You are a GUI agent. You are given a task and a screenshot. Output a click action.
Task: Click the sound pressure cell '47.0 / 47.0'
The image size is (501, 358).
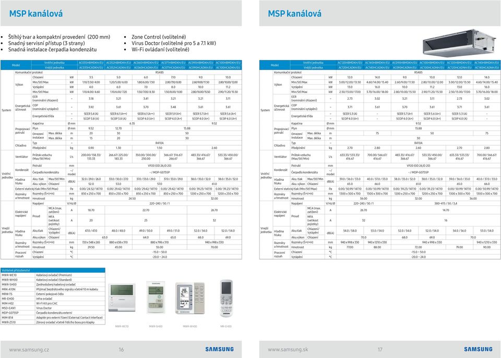coord(91,230)
